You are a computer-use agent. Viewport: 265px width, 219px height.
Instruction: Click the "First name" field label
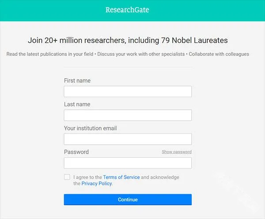tap(77, 81)
